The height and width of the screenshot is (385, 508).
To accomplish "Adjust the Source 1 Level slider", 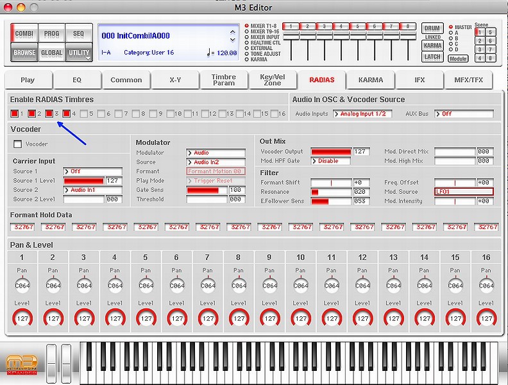I will pos(84,180).
